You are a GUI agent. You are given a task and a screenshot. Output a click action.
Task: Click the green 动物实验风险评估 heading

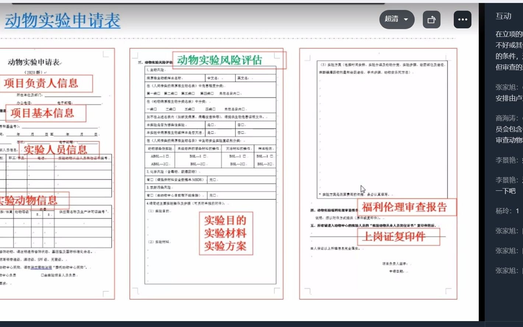(x=220, y=60)
